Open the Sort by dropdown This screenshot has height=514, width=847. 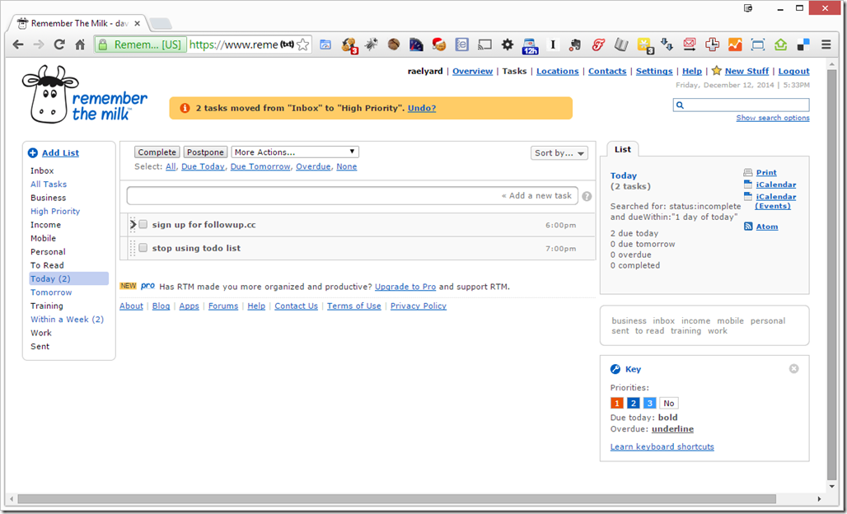pyautogui.click(x=559, y=152)
